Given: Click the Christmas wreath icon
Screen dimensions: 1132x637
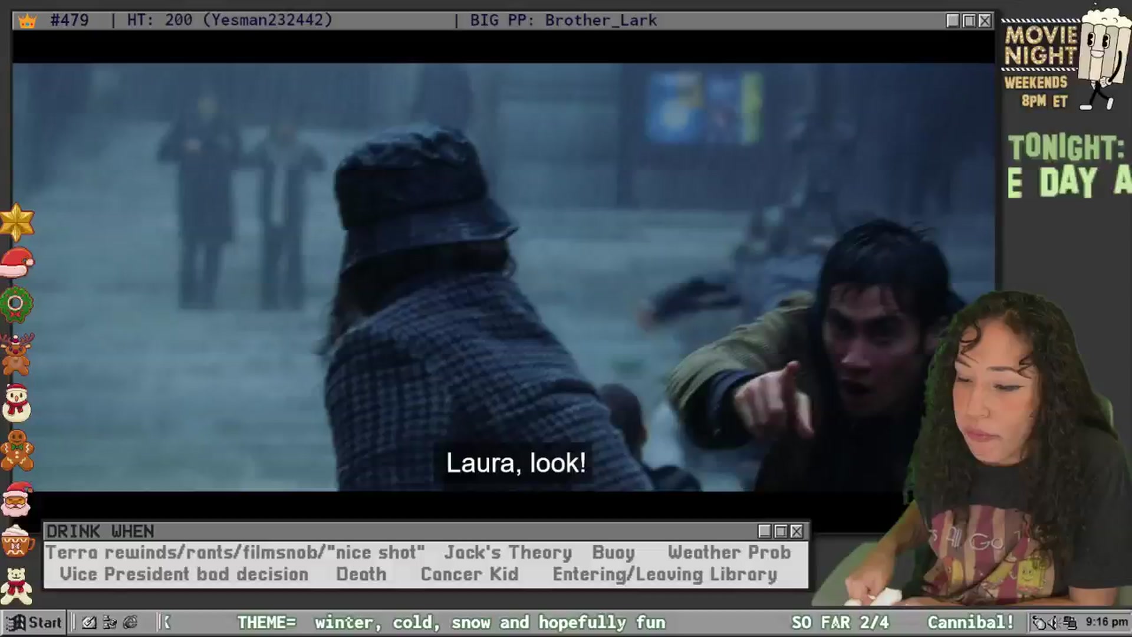Looking at the screenshot, I should tap(16, 304).
